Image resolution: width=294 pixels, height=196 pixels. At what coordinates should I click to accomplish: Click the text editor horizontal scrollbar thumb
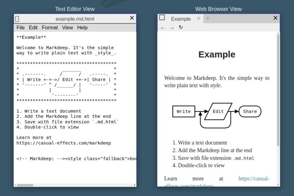point(25,185)
